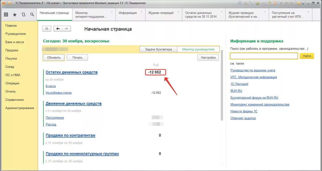This screenshot has width=322, height=171.
Task: Open Руководство по ведению учета link
Action: point(253,70)
